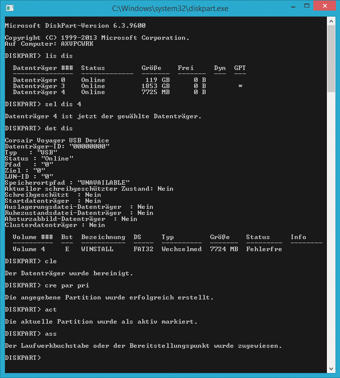This screenshot has width=340, height=378.
Task: Click the Speicherortpfad "UNAVAILABLE" line
Action: 67,183
